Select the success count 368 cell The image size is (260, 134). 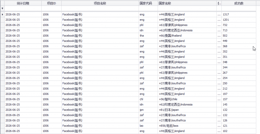[239, 46]
